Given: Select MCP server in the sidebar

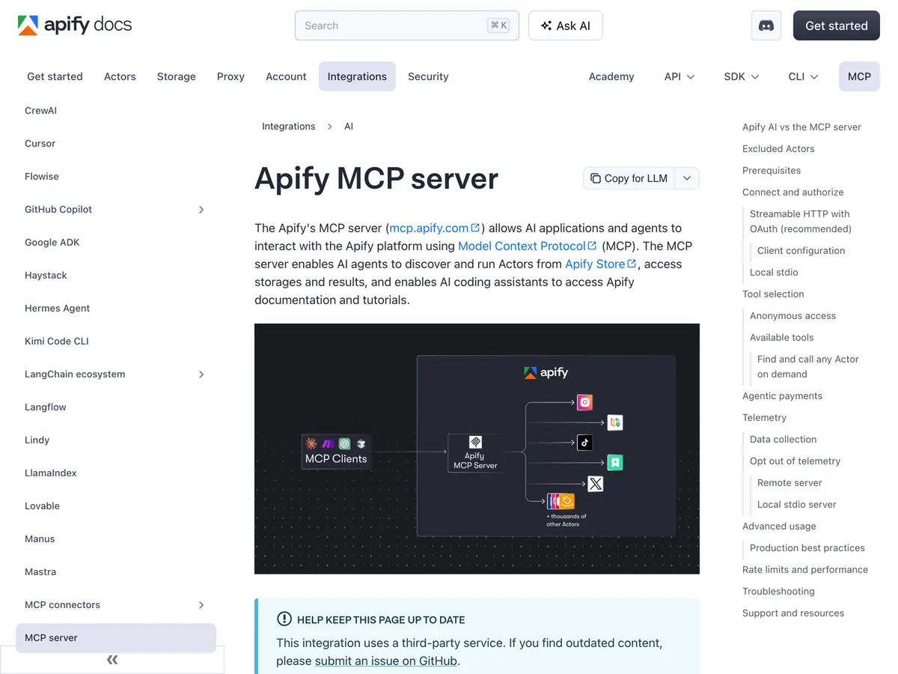Looking at the screenshot, I should pos(116,638).
